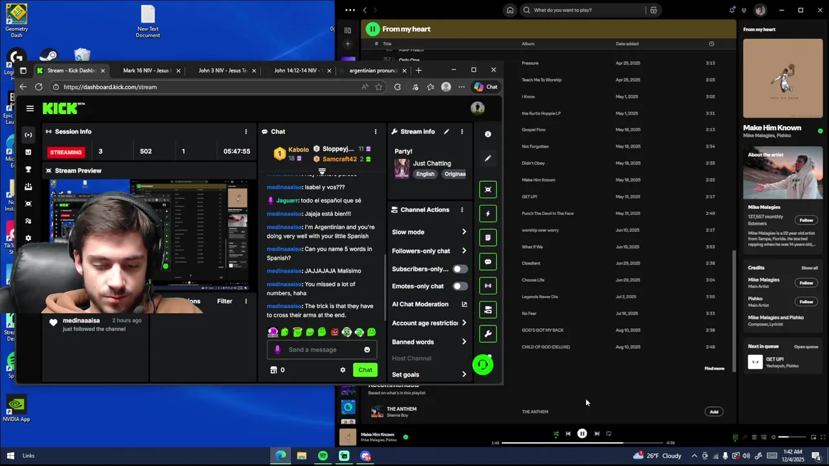Screen dimensions: 829x466
Task: Open the Kick hamburger menu
Action: click(x=30, y=109)
